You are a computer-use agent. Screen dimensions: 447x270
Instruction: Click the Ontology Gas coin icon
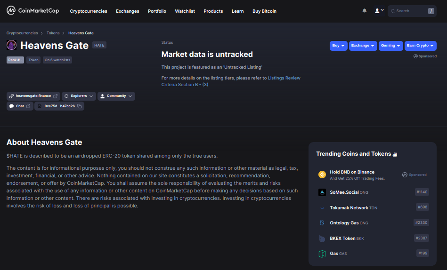pos(322,222)
